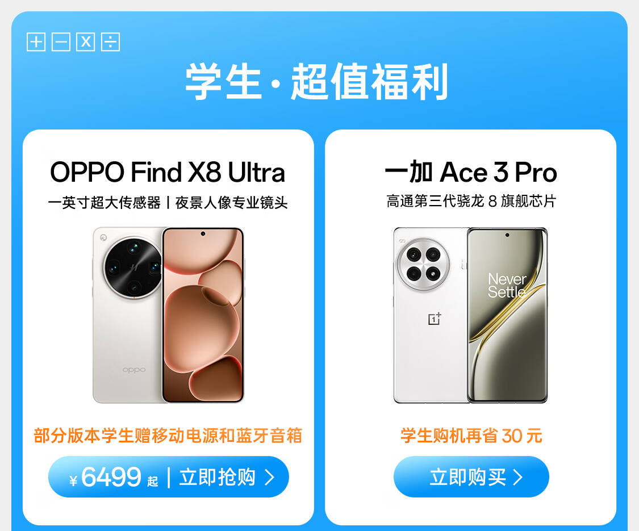Click the plus symbol icon
This screenshot has height=531, width=639.
coord(36,42)
